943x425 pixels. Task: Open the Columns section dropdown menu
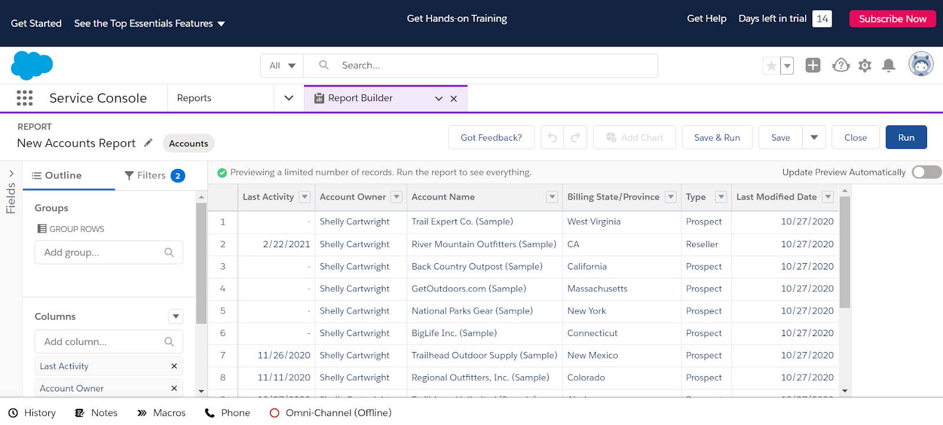pos(176,317)
